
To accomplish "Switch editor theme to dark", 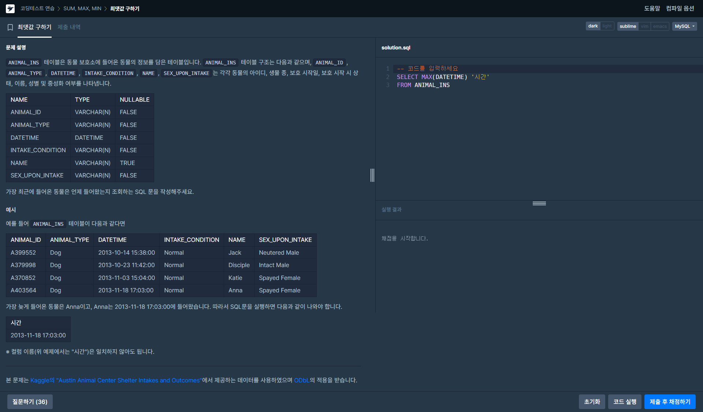I will pos(593,26).
